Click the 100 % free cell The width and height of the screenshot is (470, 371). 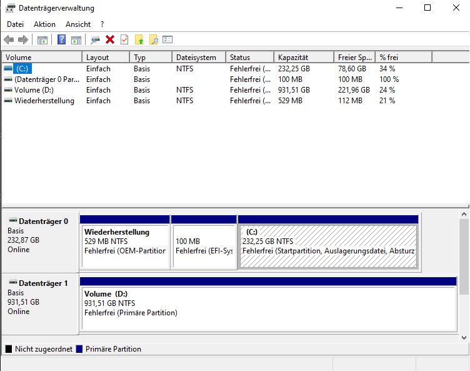pyautogui.click(x=389, y=79)
